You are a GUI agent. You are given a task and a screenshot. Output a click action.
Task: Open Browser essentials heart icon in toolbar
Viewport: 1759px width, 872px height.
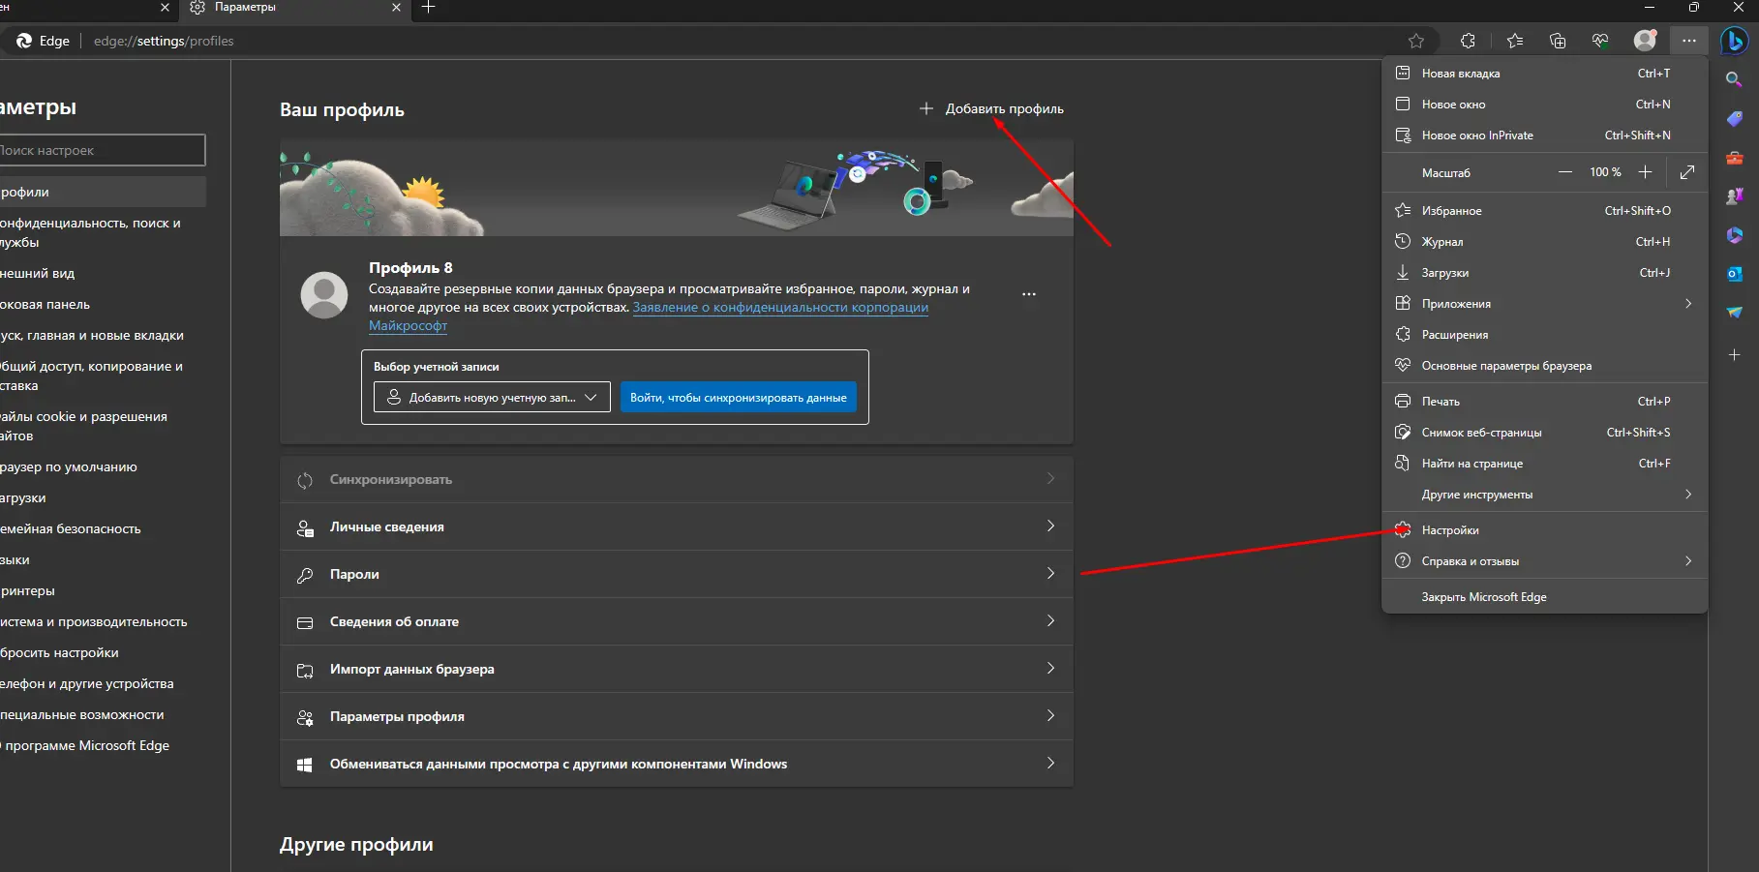pos(1600,41)
